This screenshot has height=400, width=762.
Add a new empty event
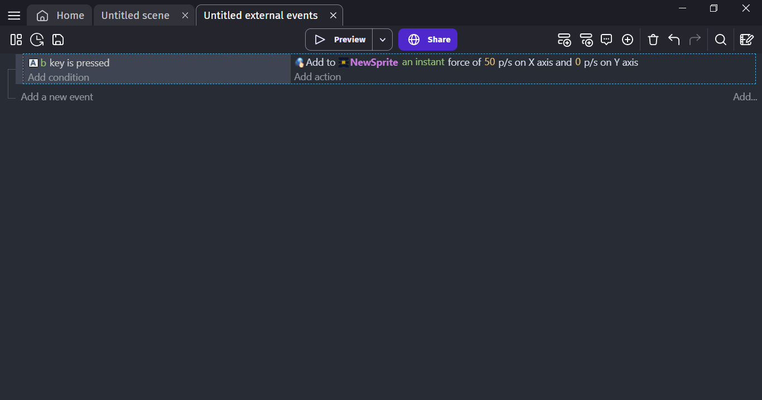tap(565, 40)
